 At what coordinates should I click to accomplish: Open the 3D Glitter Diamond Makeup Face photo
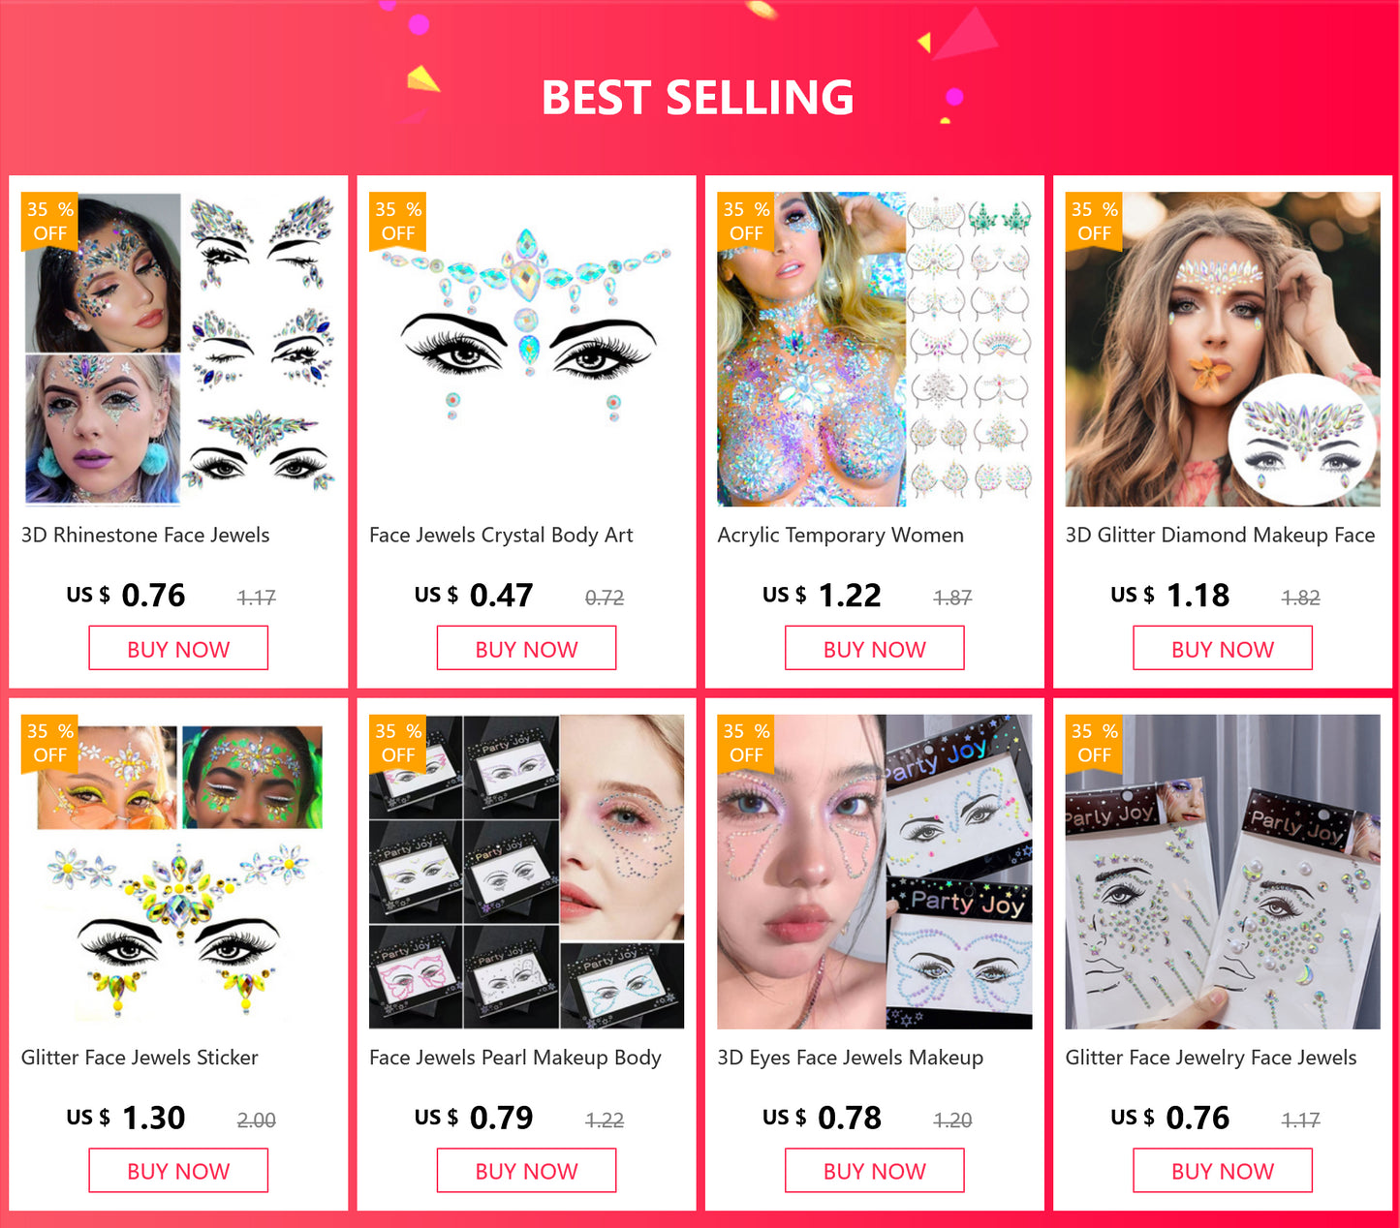(x=1223, y=349)
